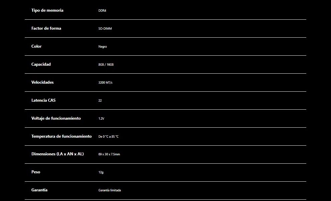Click the "Garantía limitada" warranty text
The width and height of the screenshot is (331, 201).
pos(110,190)
